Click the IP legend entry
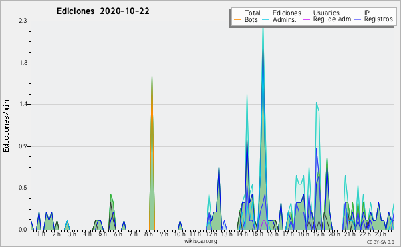The height and width of the screenshot is (247, 401). pyautogui.click(x=362, y=13)
